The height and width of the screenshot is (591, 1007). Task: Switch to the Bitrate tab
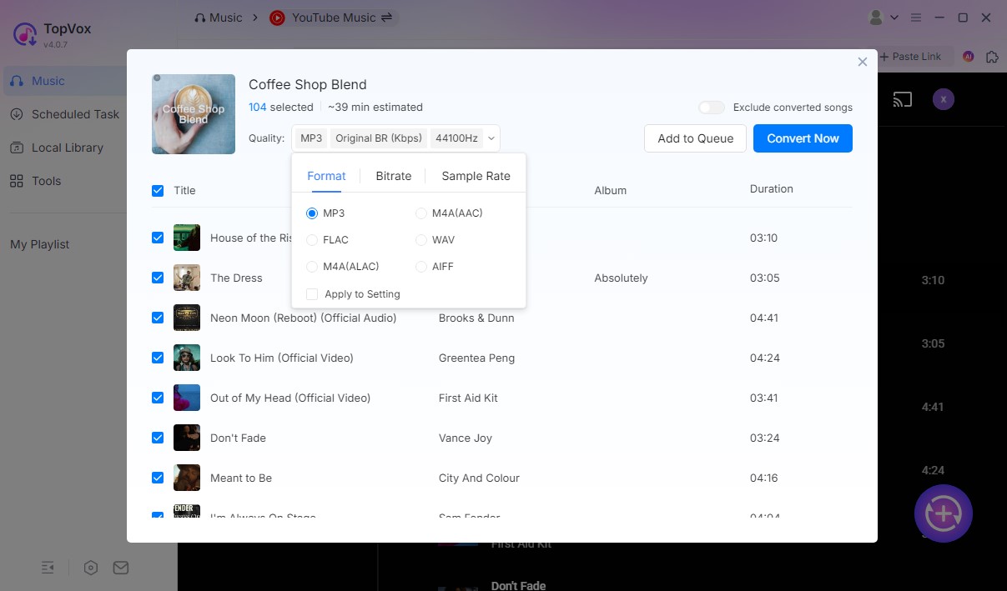coord(393,176)
